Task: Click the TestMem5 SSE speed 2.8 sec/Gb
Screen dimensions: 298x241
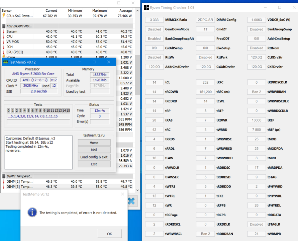Action: [39, 91]
